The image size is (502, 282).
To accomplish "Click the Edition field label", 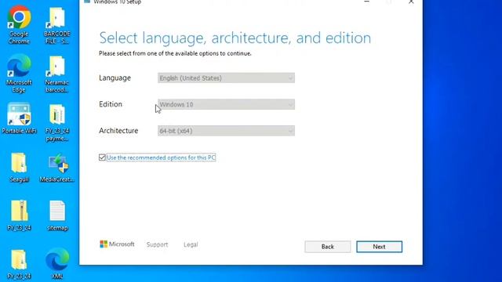I will 111,104.
